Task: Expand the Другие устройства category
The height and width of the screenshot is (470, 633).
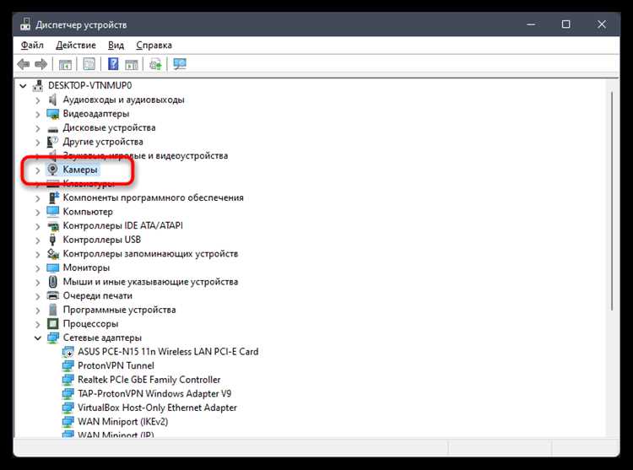Action: click(37, 142)
